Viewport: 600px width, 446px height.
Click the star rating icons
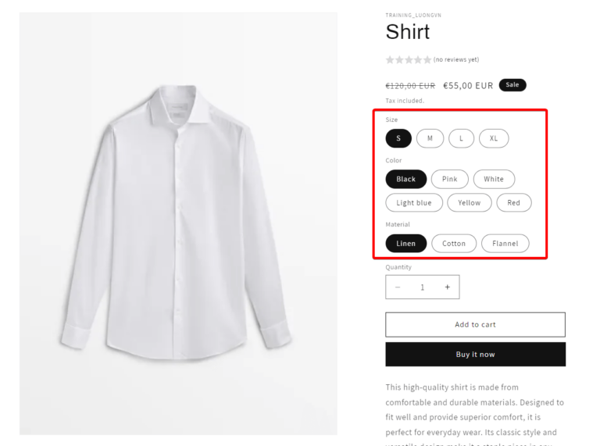[x=409, y=59]
